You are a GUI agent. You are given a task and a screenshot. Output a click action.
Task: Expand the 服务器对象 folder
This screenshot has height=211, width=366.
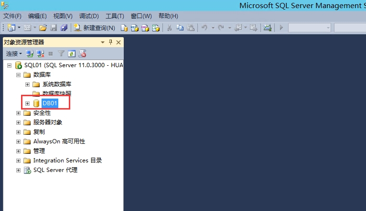(19, 122)
